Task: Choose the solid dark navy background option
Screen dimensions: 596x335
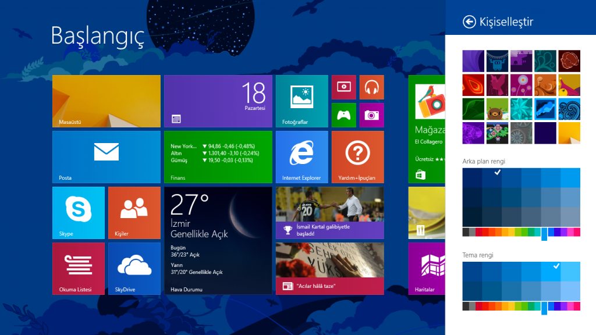Action: 545,133
